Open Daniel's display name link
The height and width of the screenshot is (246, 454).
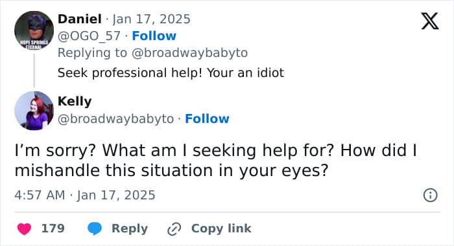coord(80,19)
